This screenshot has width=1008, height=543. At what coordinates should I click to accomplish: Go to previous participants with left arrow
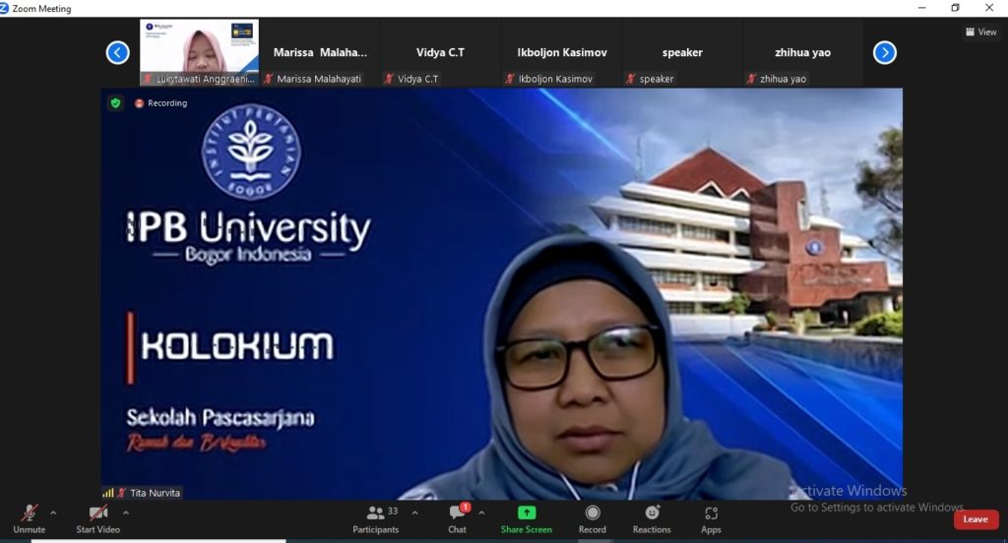point(118,53)
